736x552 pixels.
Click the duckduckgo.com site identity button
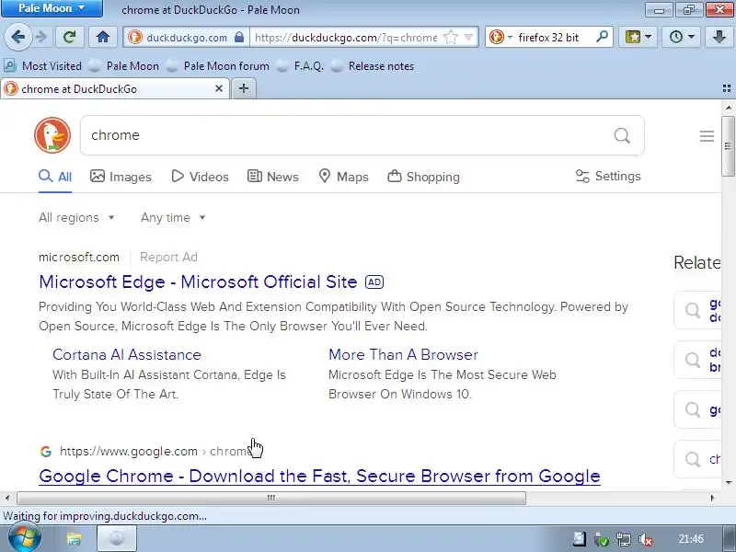[187, 37]
